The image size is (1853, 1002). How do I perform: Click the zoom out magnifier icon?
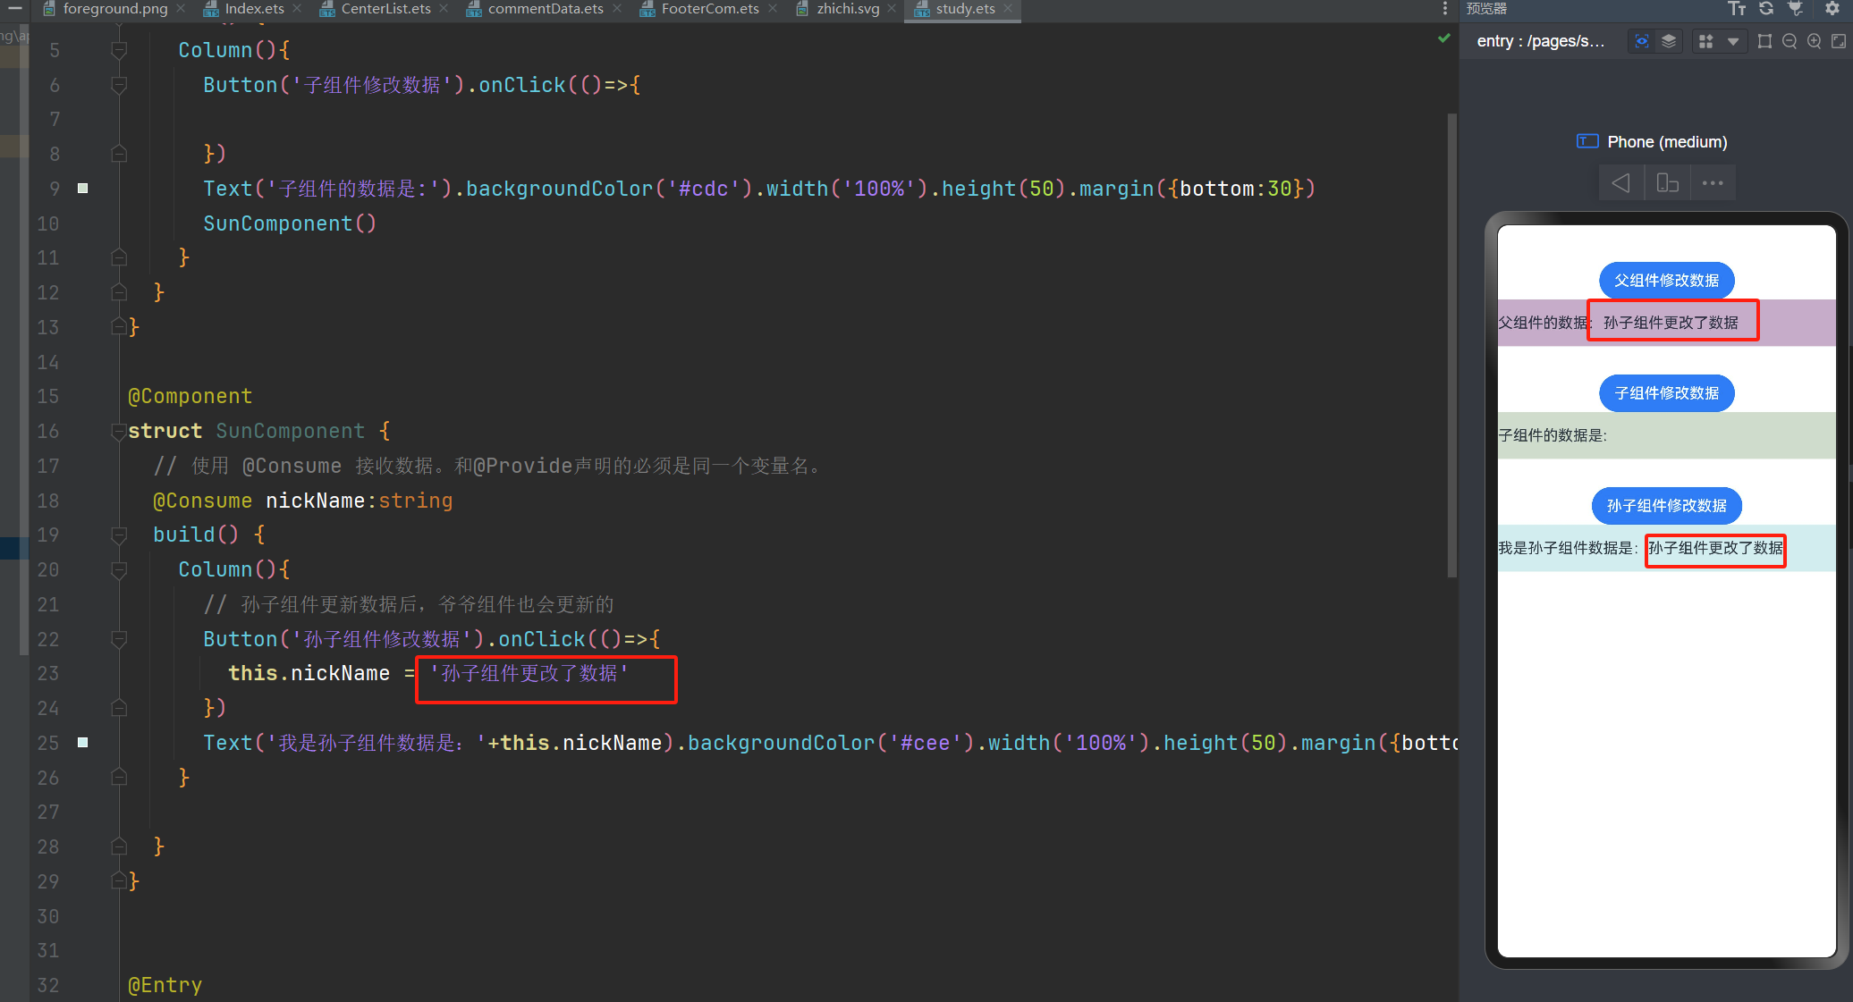pos(1790,41)
